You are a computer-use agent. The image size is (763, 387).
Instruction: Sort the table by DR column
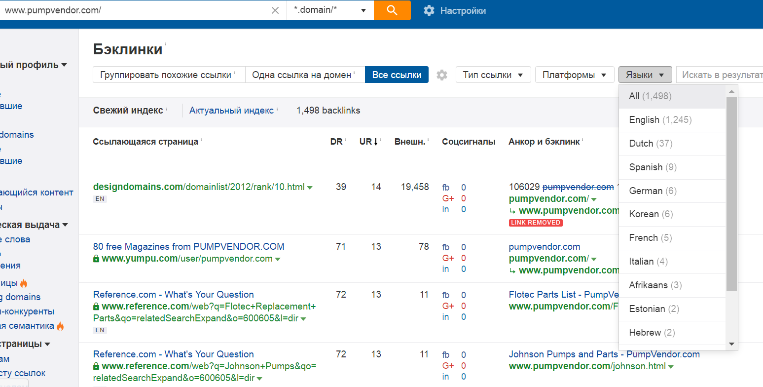[336, 141]
